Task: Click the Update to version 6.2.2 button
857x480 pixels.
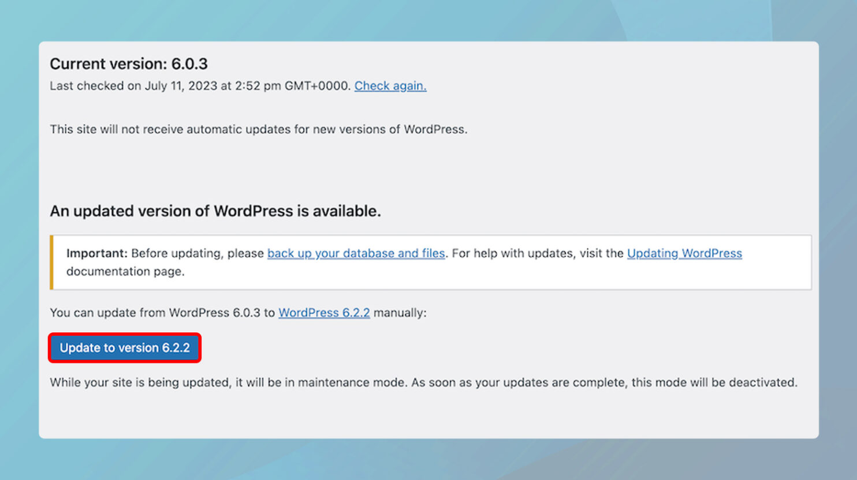Action: click(x=125, y=348)
